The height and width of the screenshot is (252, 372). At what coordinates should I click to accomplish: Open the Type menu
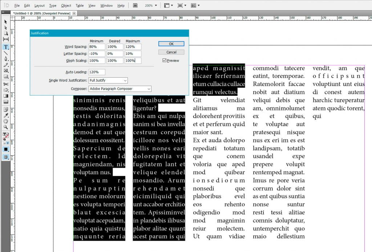point(53,5)
